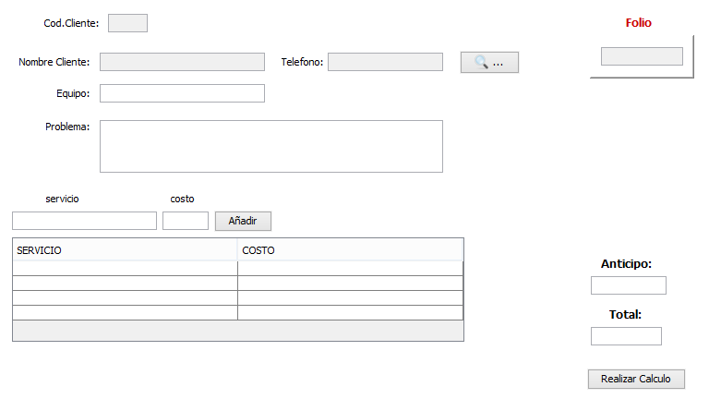Click the gray footer bar below table
Viewport: 709px width, 399px height.
(x=238, y=331)
